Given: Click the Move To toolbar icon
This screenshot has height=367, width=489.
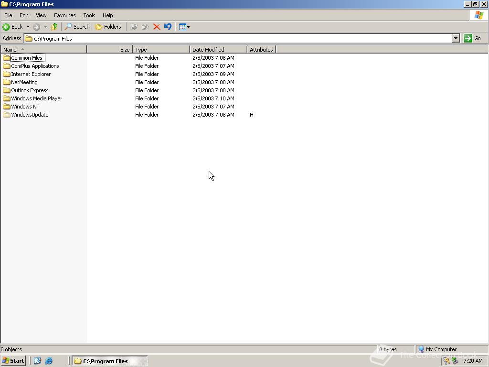Looking at the screenshot, I should [x=134, y=27].
